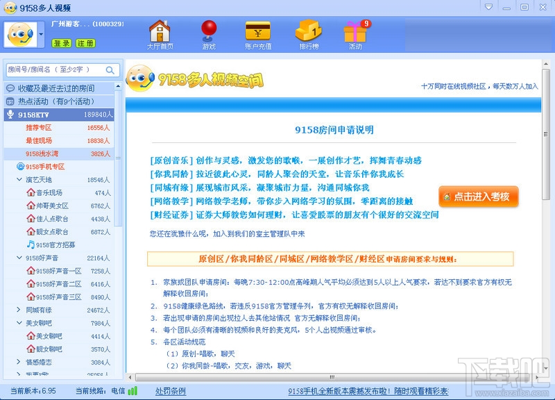Expand the 情感婚恋 category
Viewport: 555px width, 400px height.
tap(19, 362)
